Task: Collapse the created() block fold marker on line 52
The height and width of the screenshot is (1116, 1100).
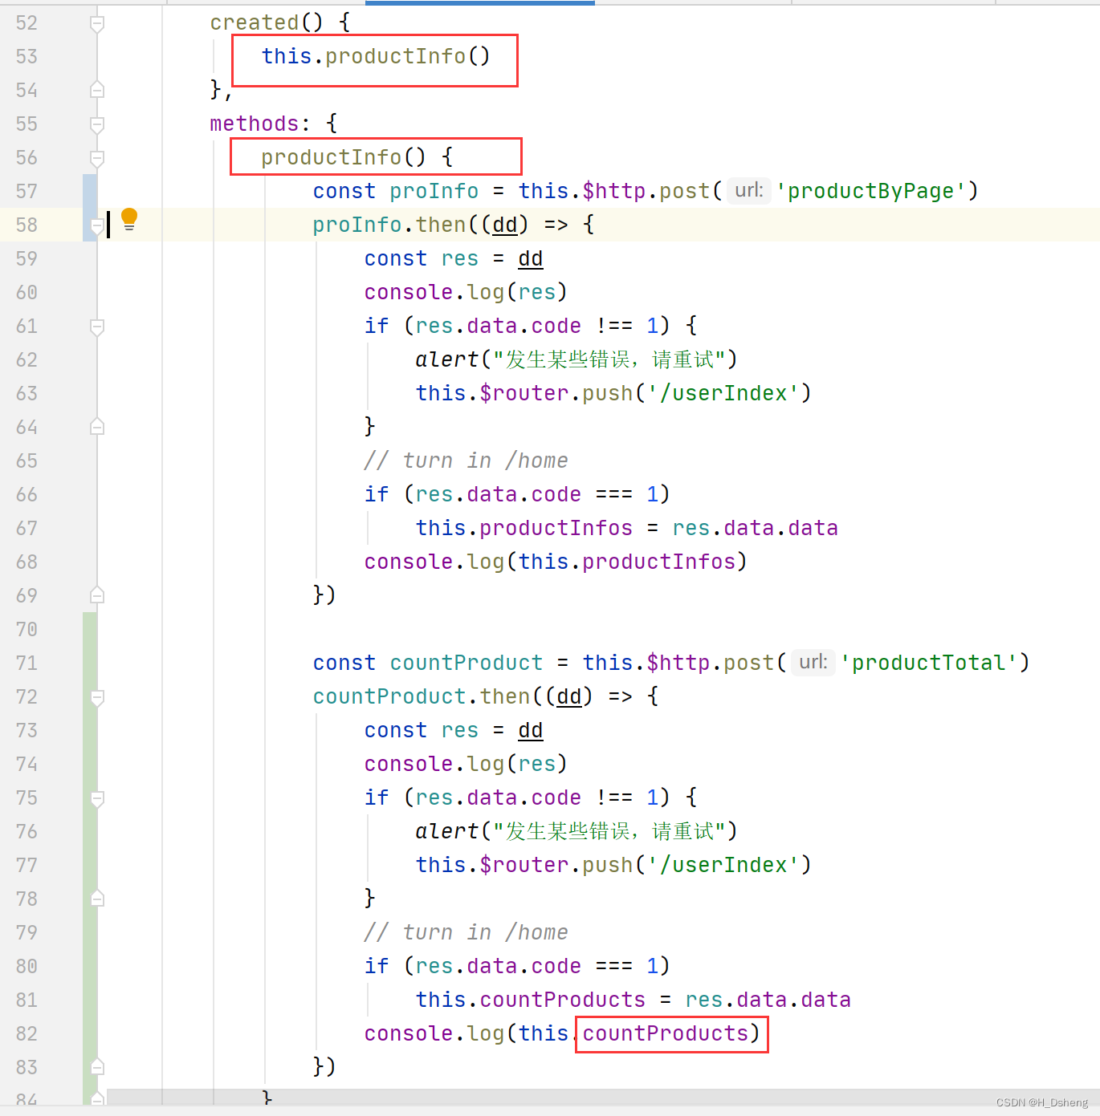Action: (97, 24)
